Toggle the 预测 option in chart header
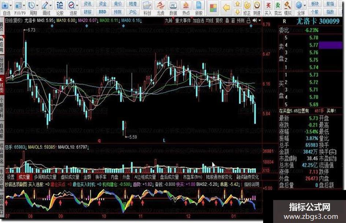Screen dimensions: 346x223 (x=241, y=21)
